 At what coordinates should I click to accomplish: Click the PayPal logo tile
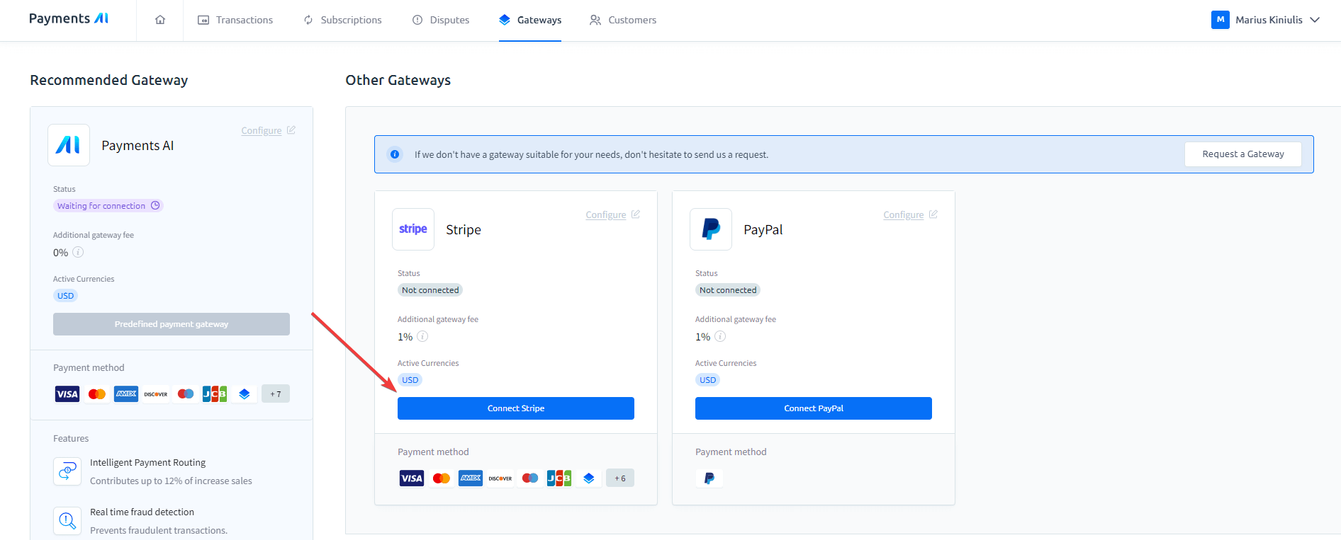click(x=711, y=229)
